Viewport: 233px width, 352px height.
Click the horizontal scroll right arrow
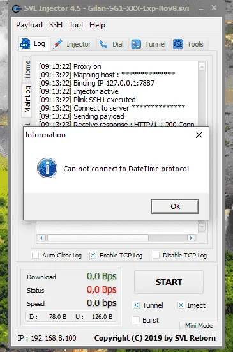(191, 238)
